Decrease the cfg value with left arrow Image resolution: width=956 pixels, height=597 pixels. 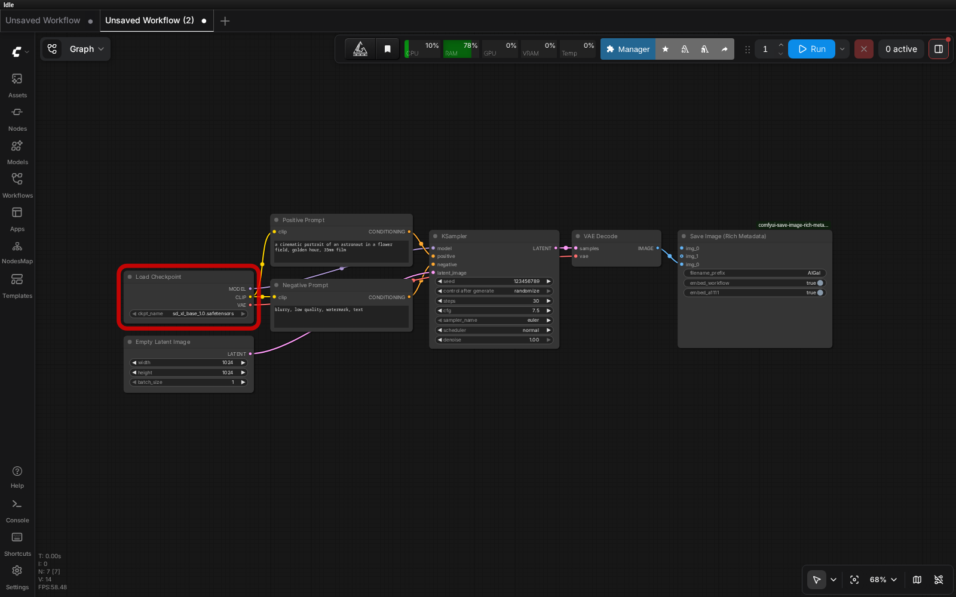click(x=440, y=310)
